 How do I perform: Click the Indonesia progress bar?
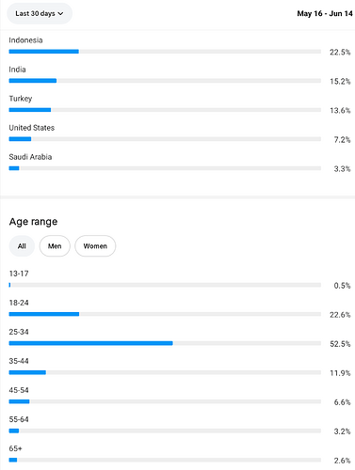pyautogui.click(x=165, y=52)
